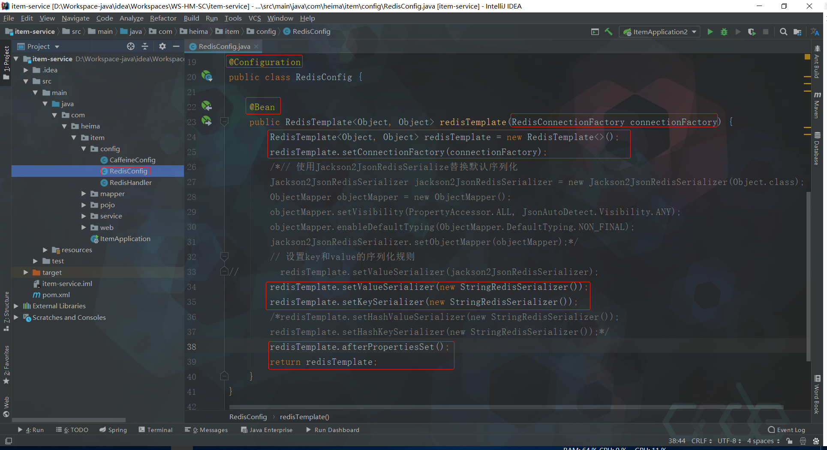The image size is (827, 450).
Task: Open the VCS menu
Action: click(x=255, y=18)
